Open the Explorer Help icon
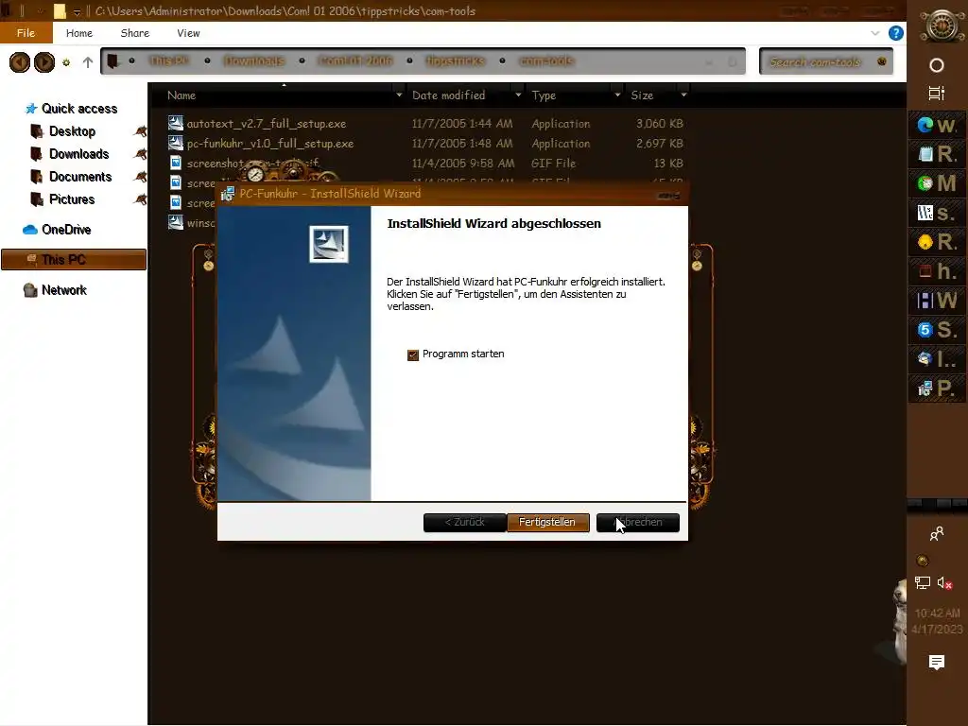Image resolution: width=968 pixels, height=726 pixels. (896, 33)
